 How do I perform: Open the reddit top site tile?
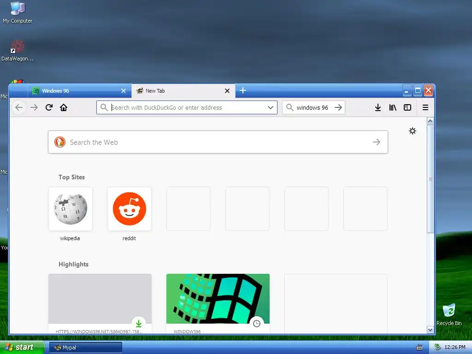pyautogui.click(x=130, y=209)
